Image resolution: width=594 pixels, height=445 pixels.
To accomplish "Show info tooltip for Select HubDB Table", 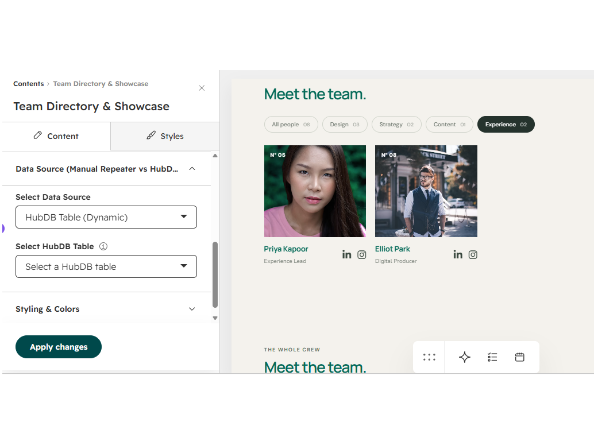I will pyautogui.click(x=103, y=246).
